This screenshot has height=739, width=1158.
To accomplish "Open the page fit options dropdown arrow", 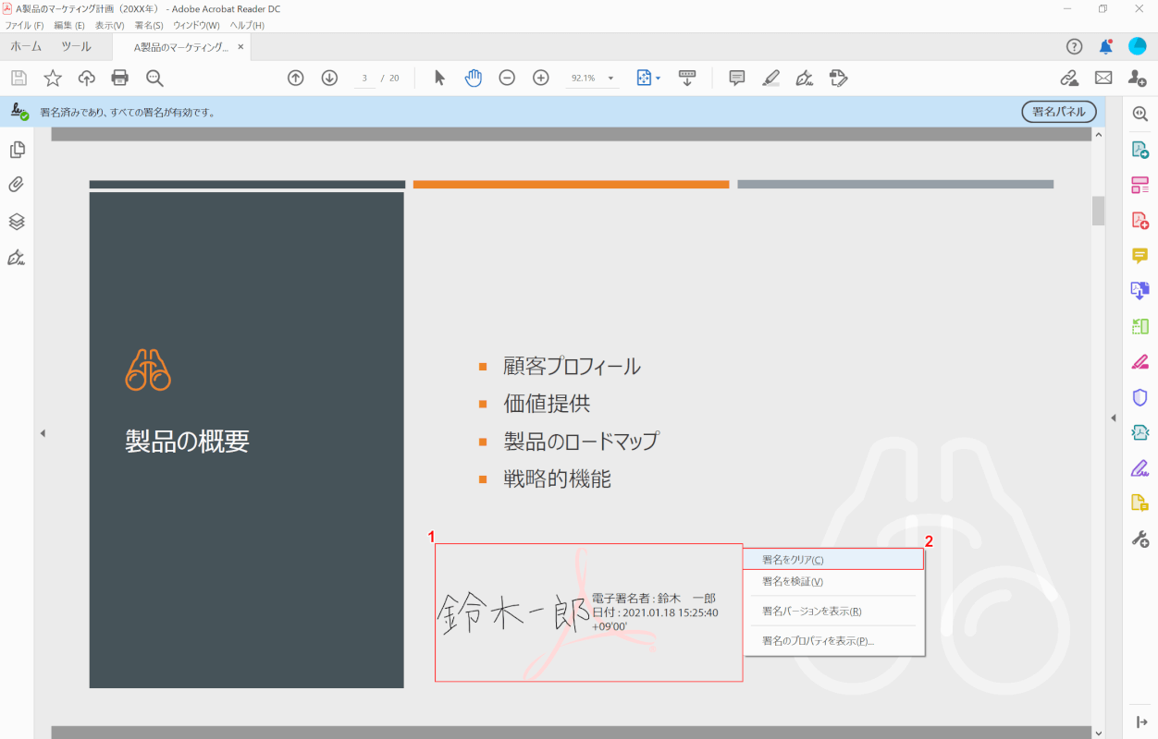I will coord(659,78).
